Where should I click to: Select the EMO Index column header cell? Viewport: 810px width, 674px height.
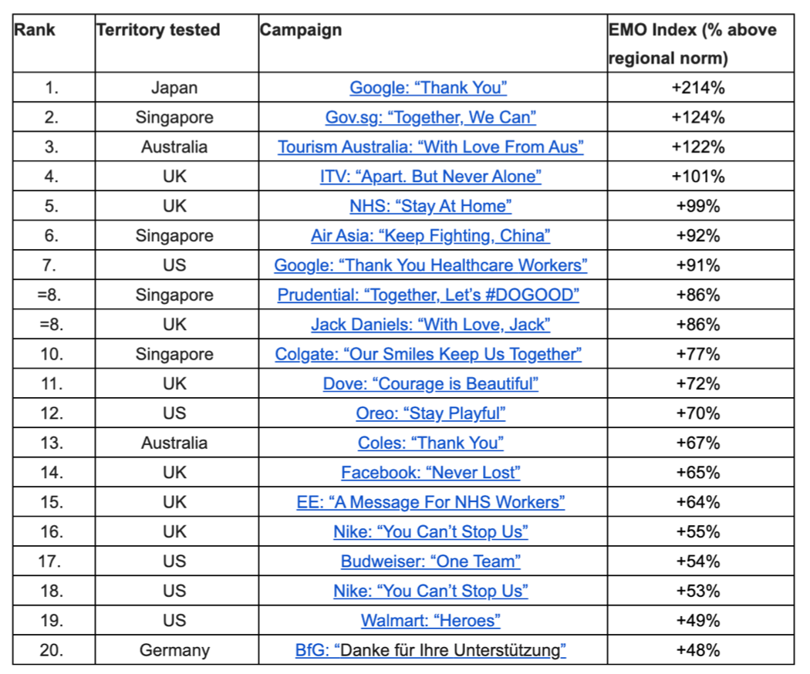(700, 43)
